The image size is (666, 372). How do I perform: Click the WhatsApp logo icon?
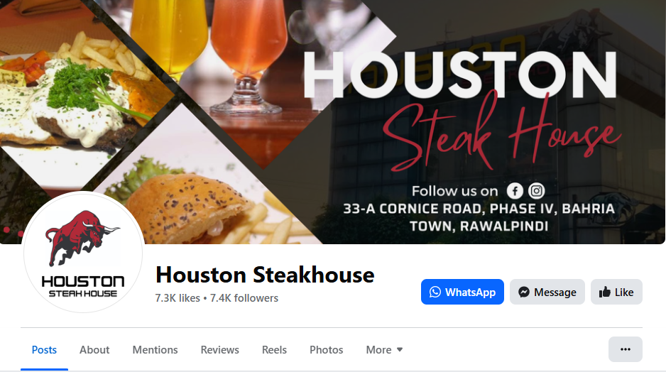tap(435, 292)
